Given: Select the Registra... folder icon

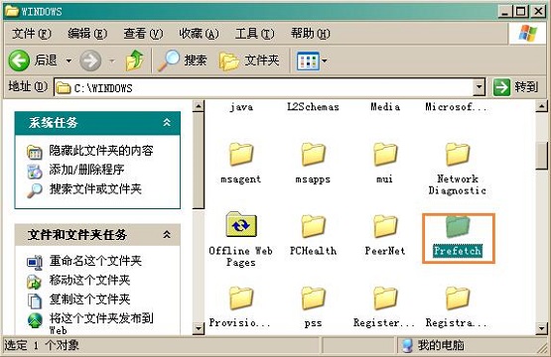Looking at the screenshot, I should point(458,298).
